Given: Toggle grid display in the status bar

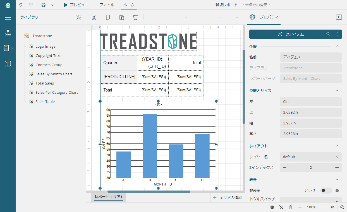Looking at the screenshot, I should (x=272, y=207).
